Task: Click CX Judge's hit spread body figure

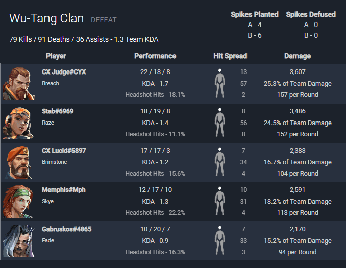Action: [220, 83]
